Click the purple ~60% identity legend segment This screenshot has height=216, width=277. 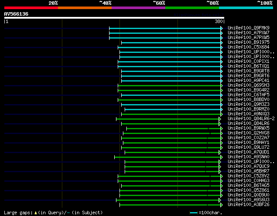[138, 8]
